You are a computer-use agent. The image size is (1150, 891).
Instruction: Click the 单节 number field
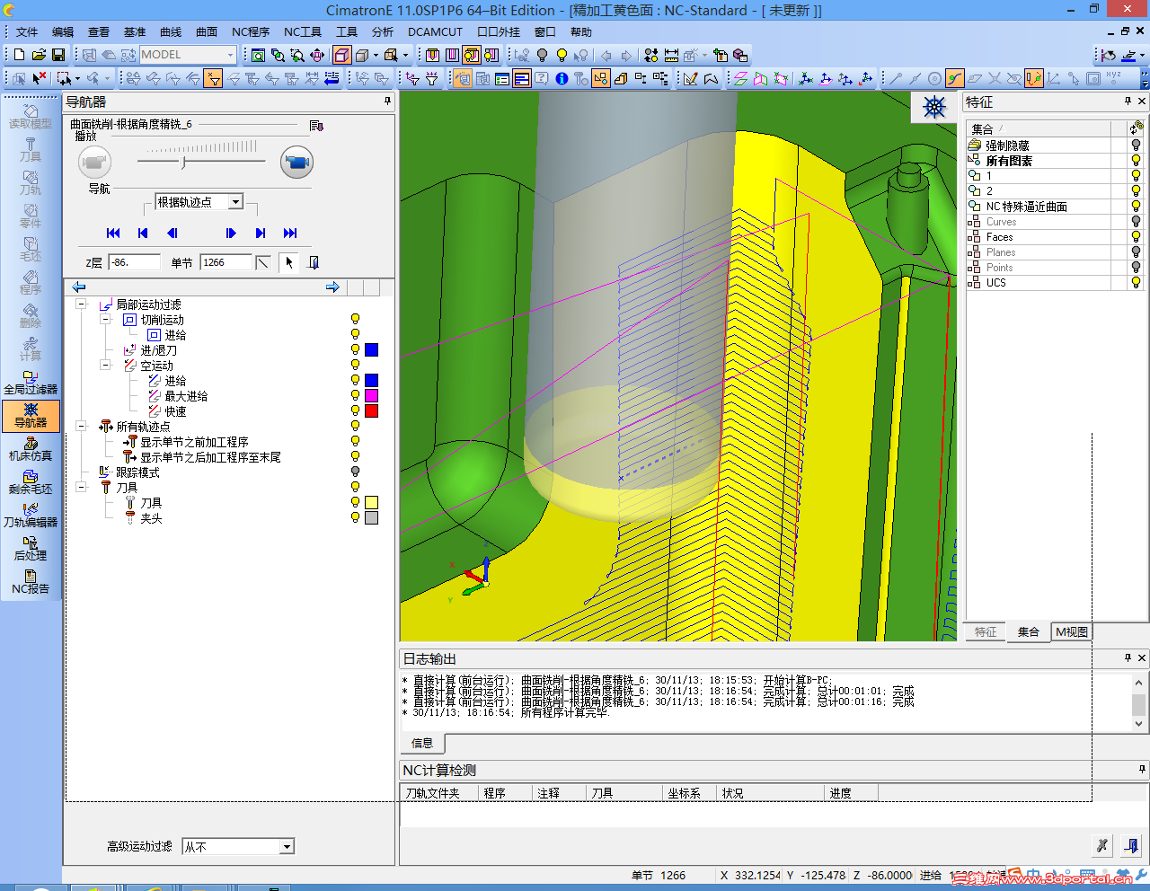click(x=226, y=262)
